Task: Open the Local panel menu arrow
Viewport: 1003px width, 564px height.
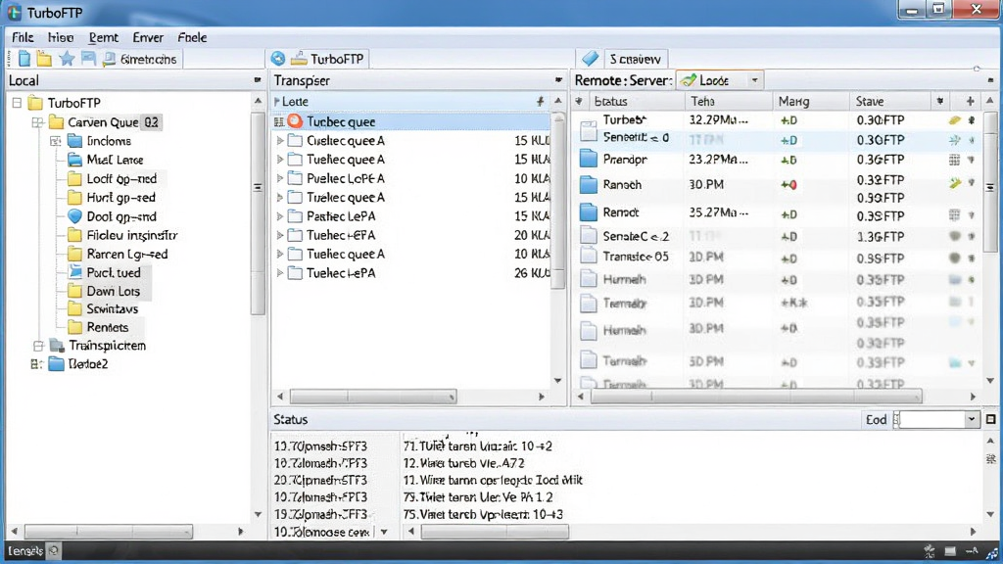Action: (x=258, y=80)
